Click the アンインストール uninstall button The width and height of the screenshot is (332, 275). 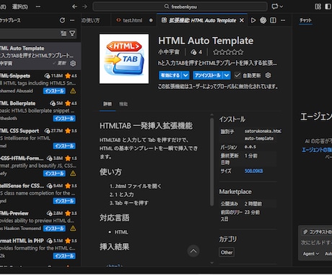tap(208, 75)
